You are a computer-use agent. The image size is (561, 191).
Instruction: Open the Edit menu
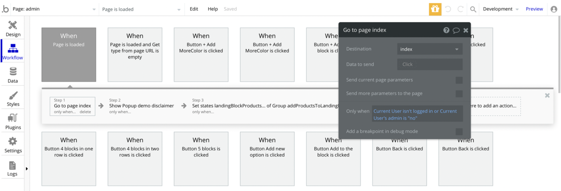click(x=194, y=9)
